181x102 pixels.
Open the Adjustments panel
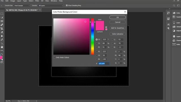coord(176,31)
